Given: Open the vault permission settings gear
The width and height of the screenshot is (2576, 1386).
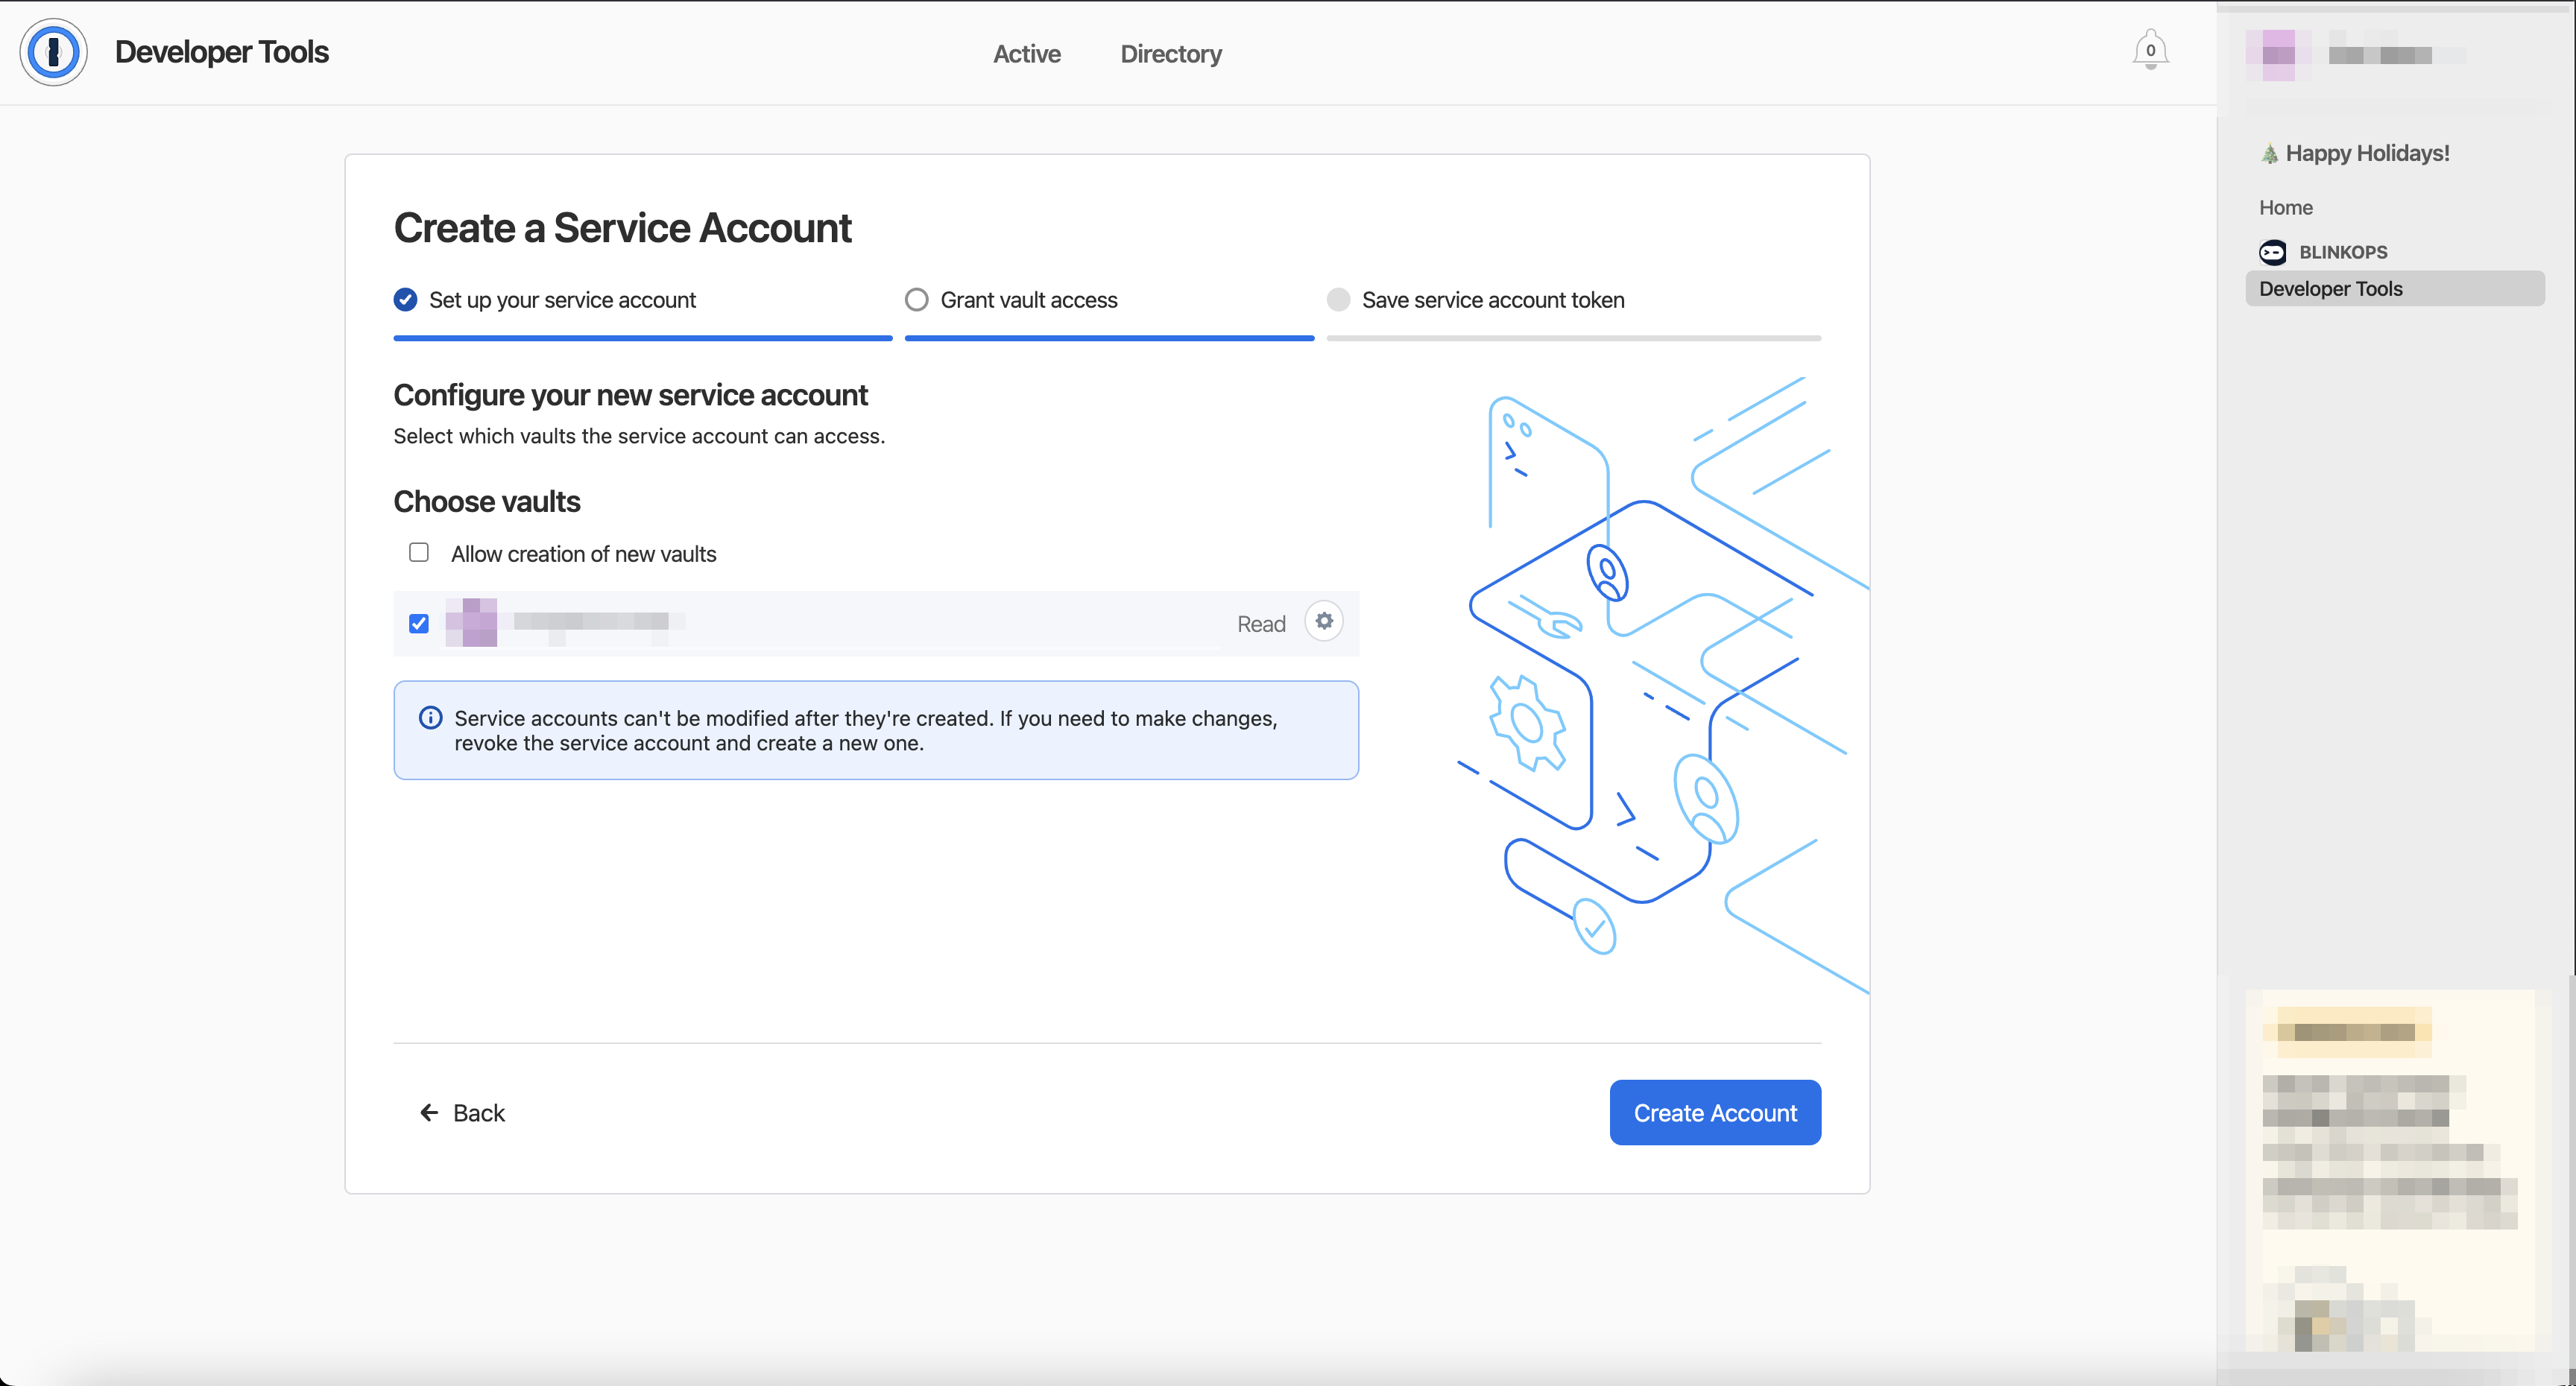Looking at the screenshot, I should point(1324,621).
